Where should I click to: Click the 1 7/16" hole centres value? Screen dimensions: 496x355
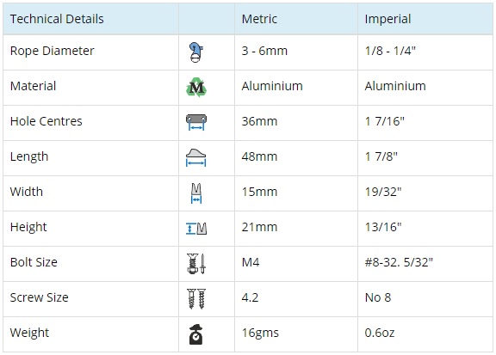385,121
